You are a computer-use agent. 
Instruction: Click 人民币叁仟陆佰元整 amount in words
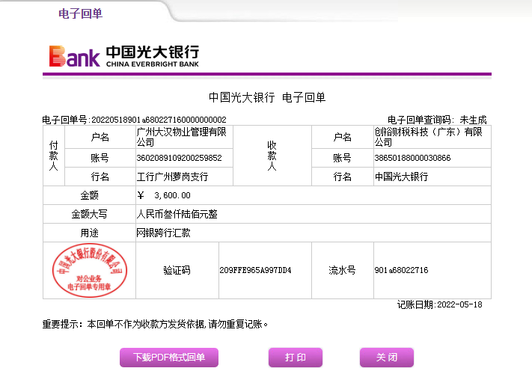(x=177, y=214)
